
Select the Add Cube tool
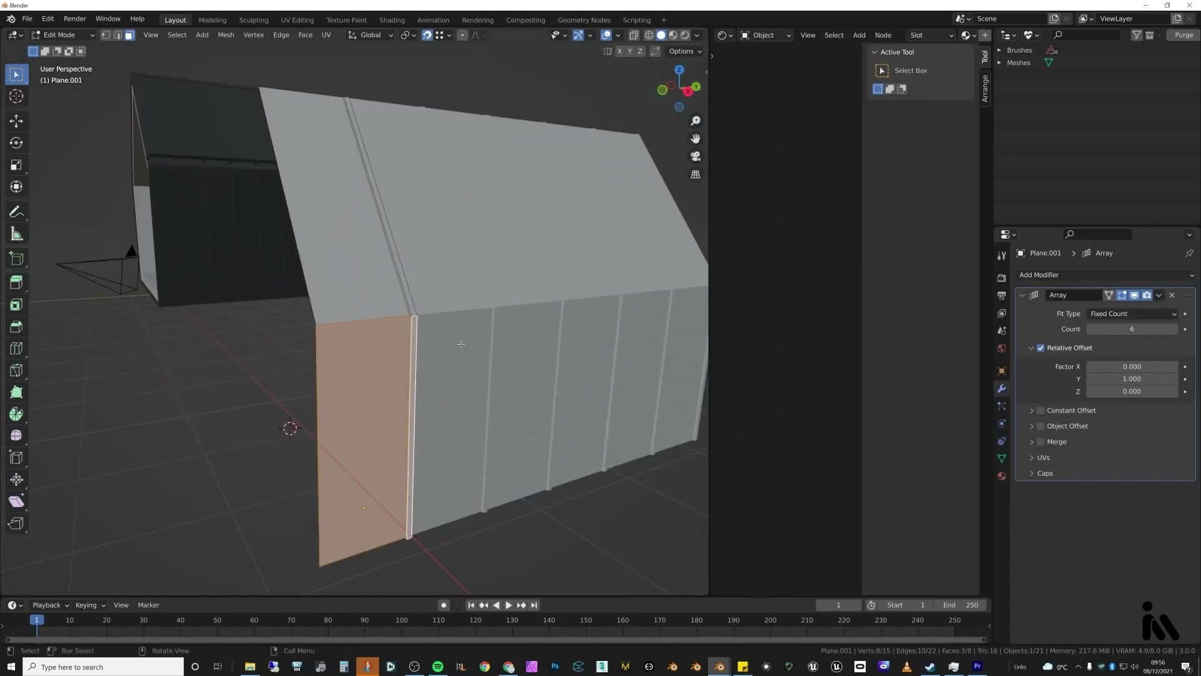click(16, 259)
